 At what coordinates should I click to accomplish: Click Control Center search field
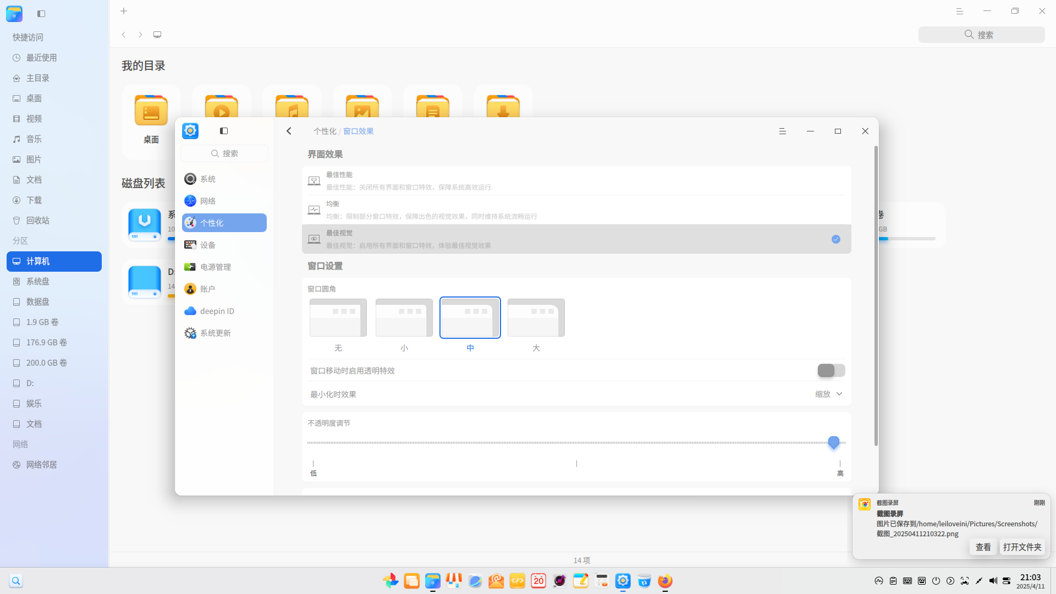(x=224, y=153)
